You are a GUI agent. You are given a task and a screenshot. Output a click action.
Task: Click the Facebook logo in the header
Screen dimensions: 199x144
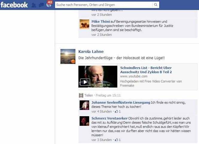point(14,5)
